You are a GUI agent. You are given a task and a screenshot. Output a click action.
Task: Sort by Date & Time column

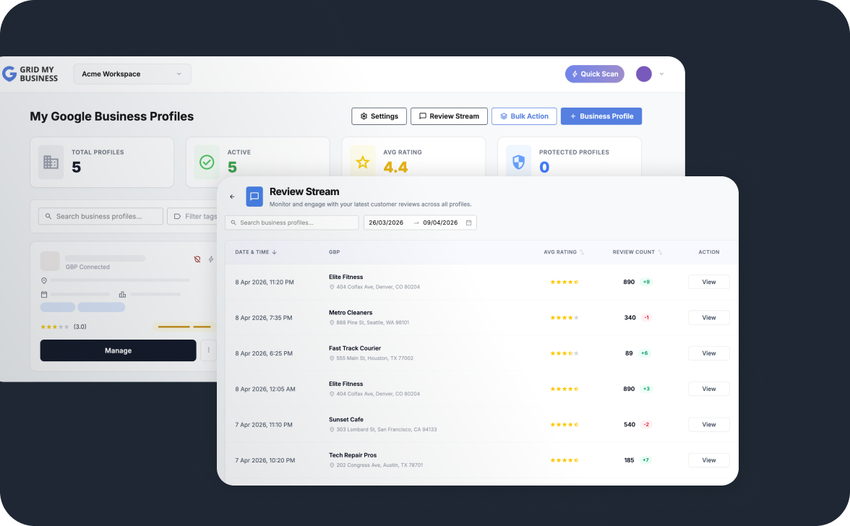256,252
